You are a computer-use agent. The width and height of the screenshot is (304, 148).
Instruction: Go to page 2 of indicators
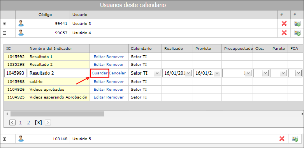28,123
